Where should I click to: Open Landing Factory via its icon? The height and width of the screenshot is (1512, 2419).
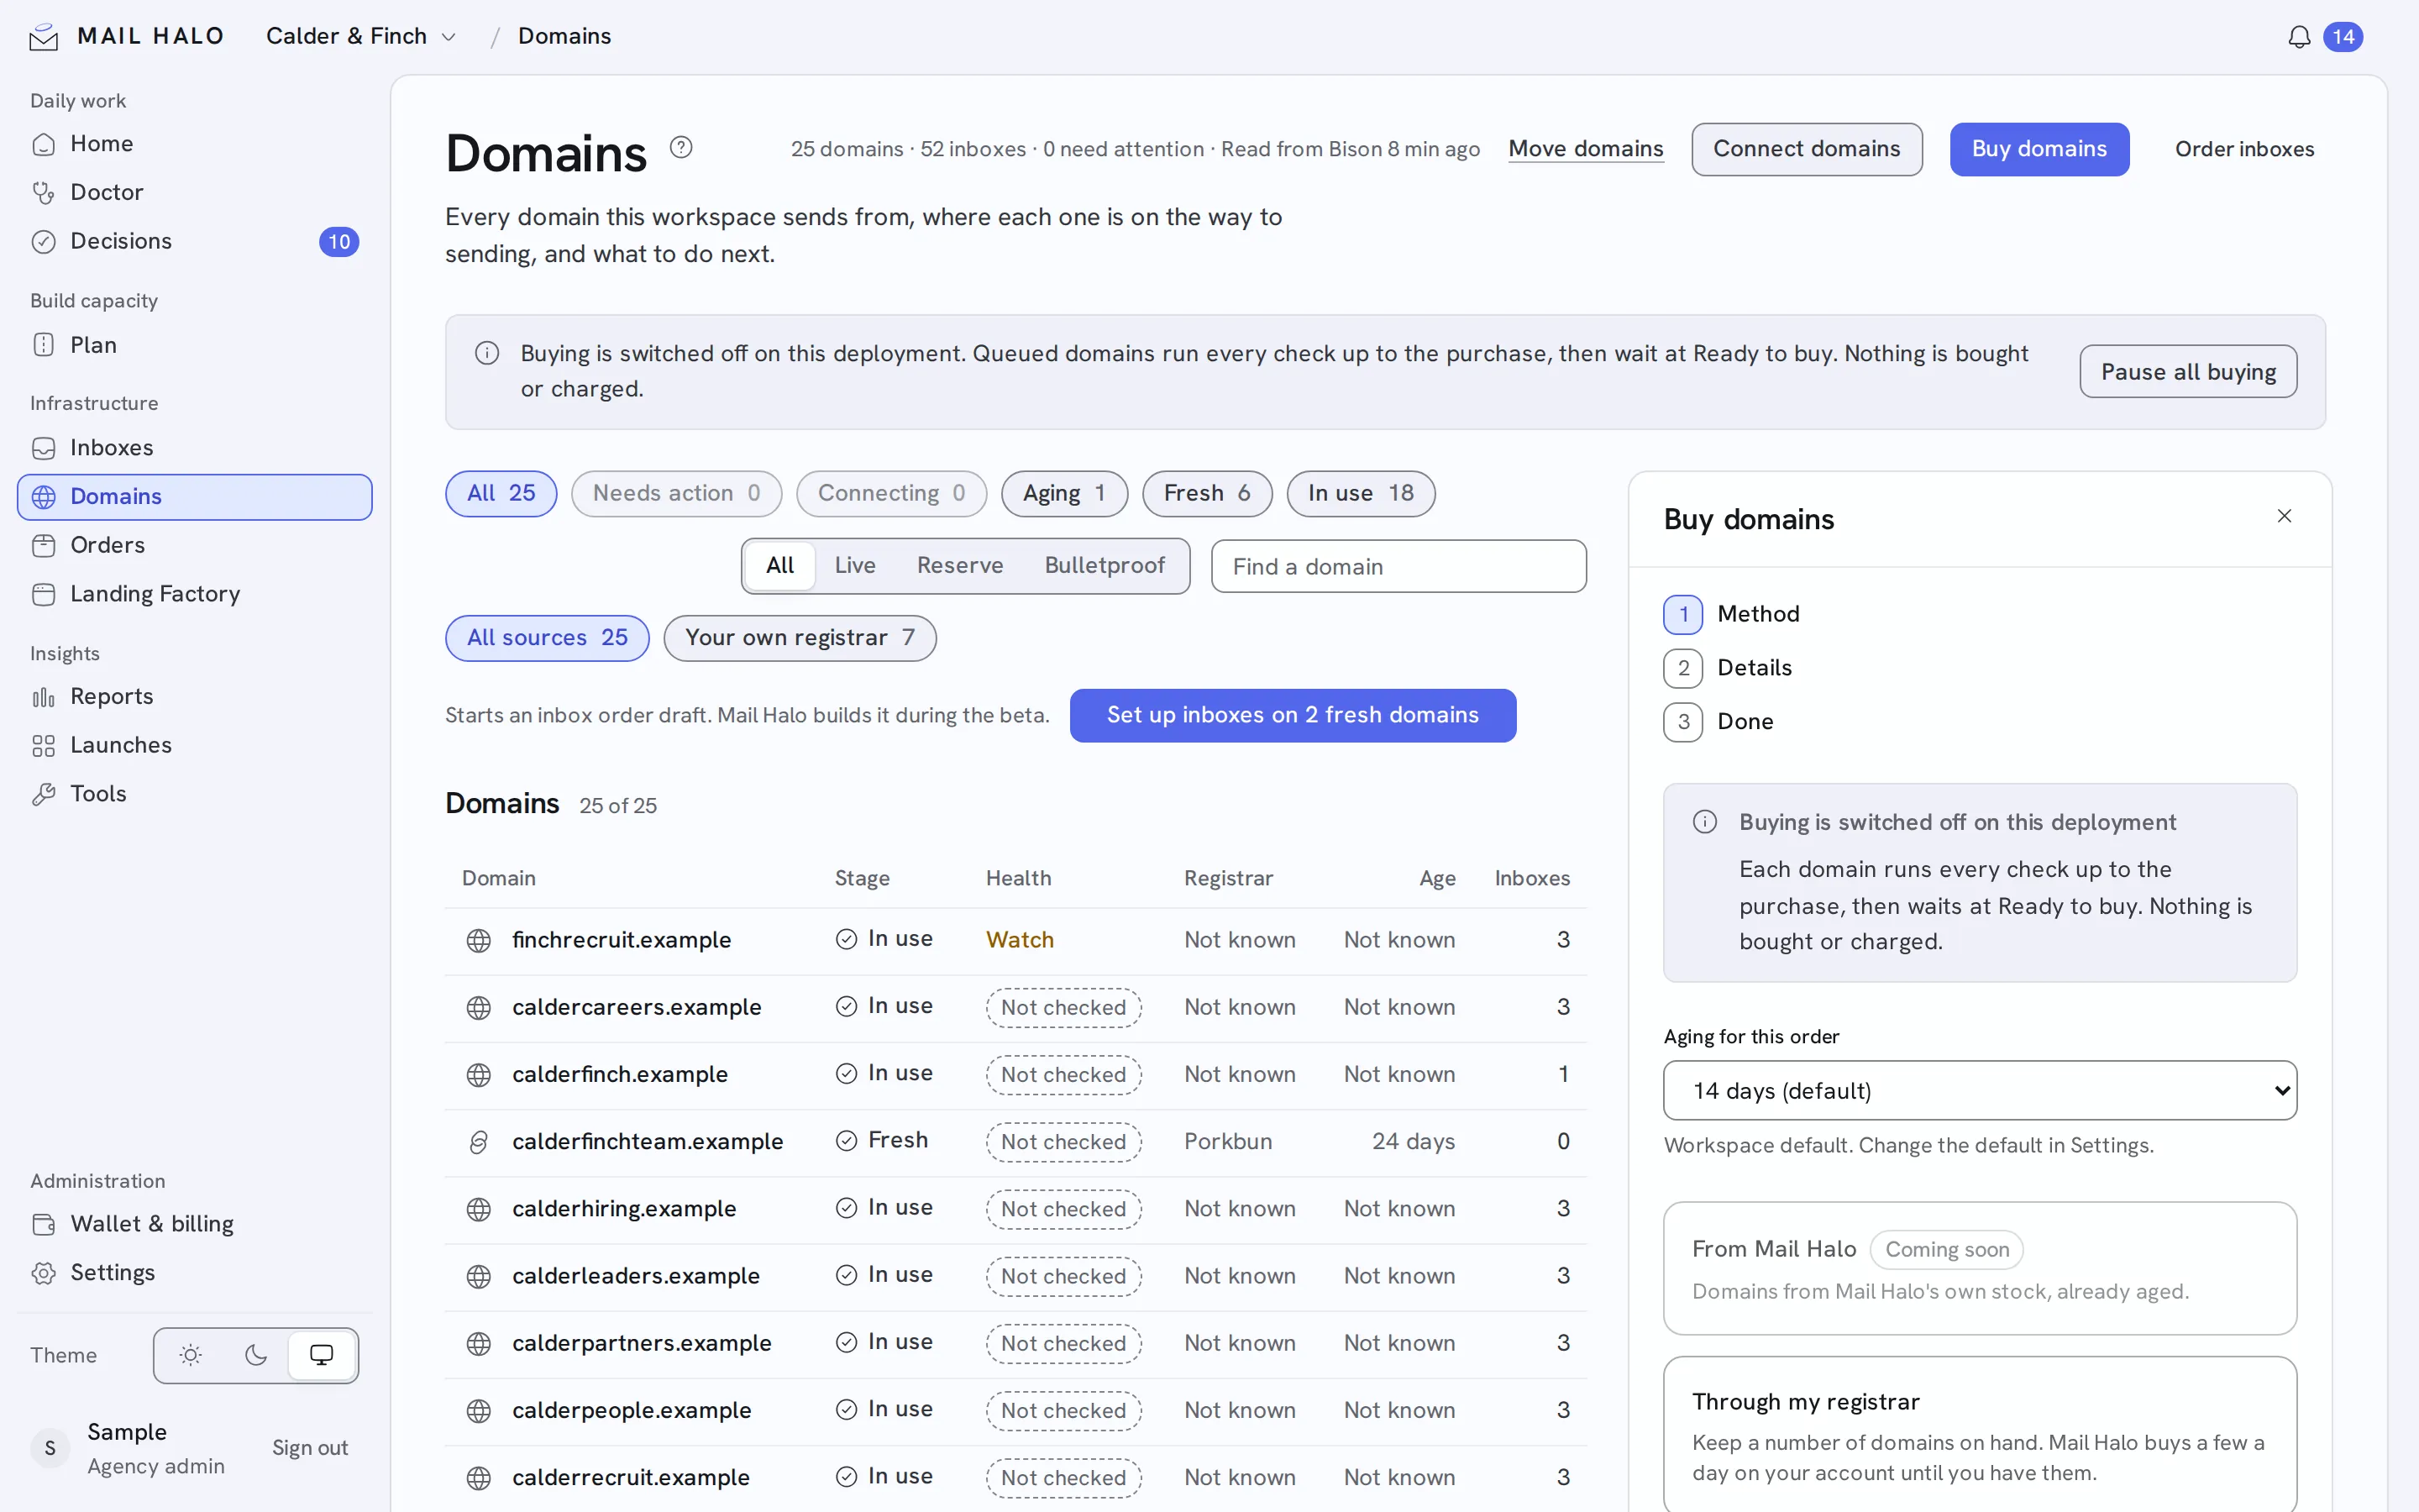(44, 594)
